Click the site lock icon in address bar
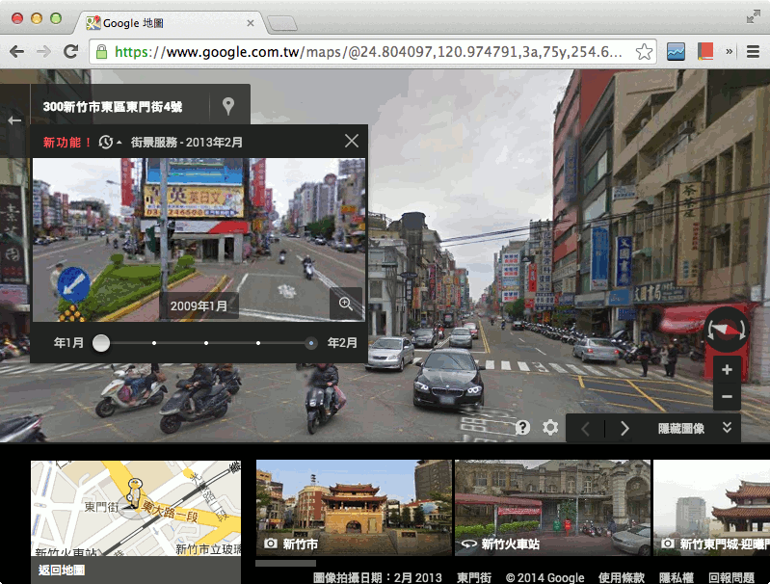Screen dimensions: 770x584 click(x=101, y=52)
